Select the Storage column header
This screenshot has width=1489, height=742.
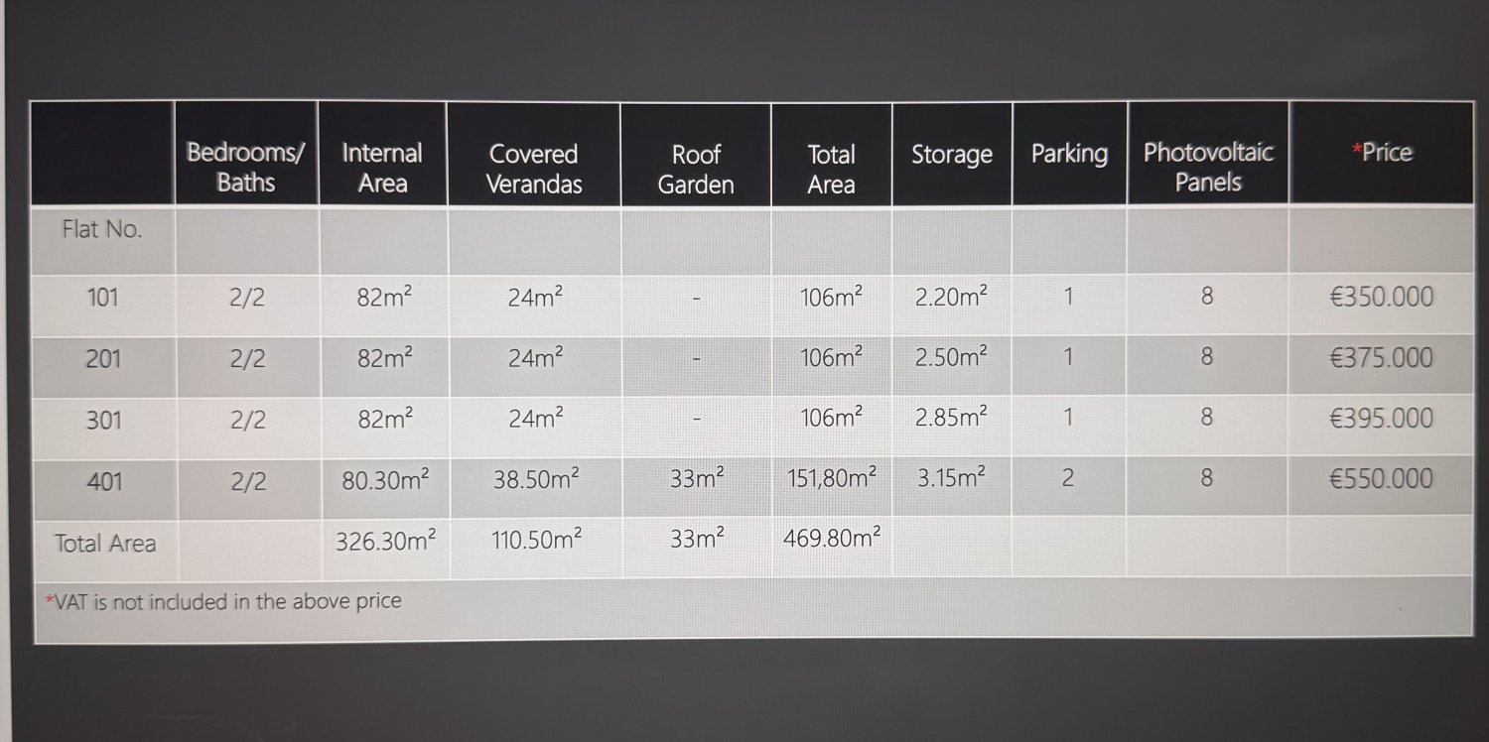(952, 155)
